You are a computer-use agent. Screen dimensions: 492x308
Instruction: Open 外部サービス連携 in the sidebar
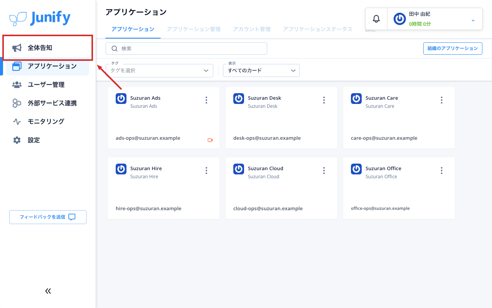[48, 103]
